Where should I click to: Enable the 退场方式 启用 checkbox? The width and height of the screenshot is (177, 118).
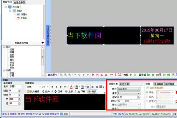(123, 101)
